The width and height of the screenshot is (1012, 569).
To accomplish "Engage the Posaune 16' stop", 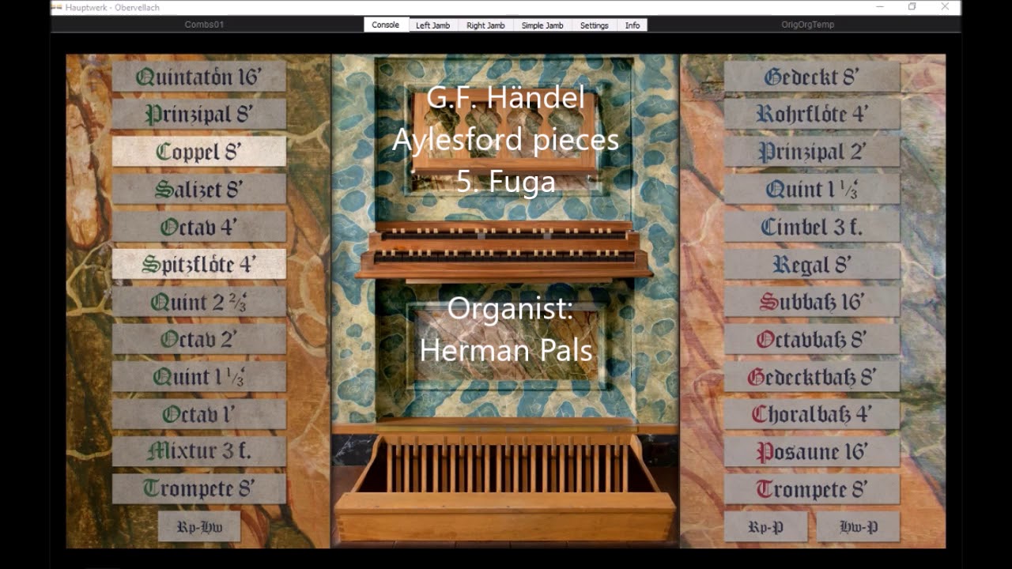I will (x=812, y=451).
